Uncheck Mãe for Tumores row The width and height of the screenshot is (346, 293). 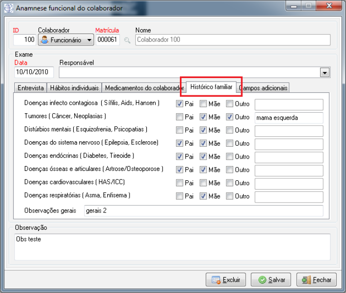[203, 118]
